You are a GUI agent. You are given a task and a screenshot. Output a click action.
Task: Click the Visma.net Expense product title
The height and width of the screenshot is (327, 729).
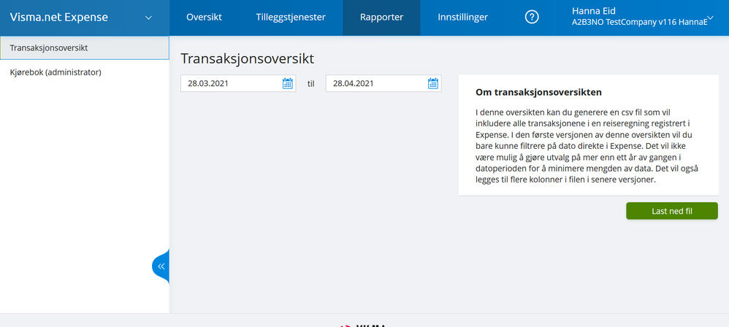point(59,18)
